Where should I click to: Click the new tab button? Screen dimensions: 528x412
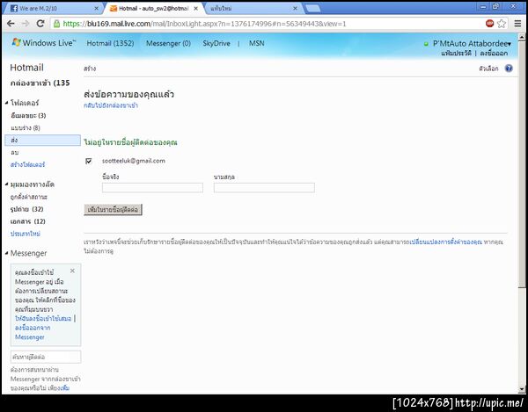312,9
